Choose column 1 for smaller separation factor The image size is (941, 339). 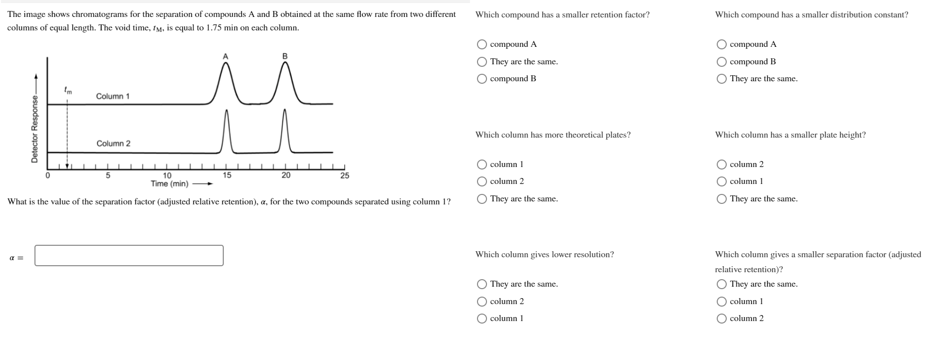721,301
